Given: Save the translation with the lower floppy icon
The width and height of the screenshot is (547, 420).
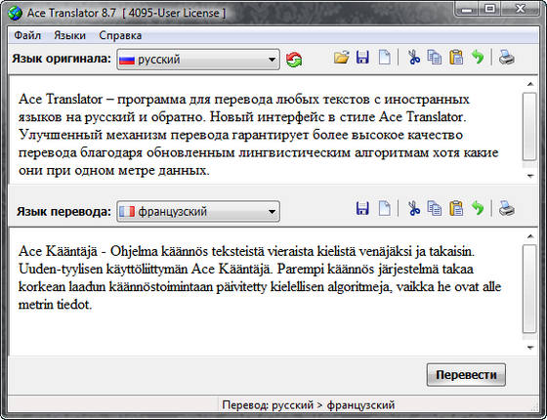Looking at the screenshot, I should click(x=362, y=209).
